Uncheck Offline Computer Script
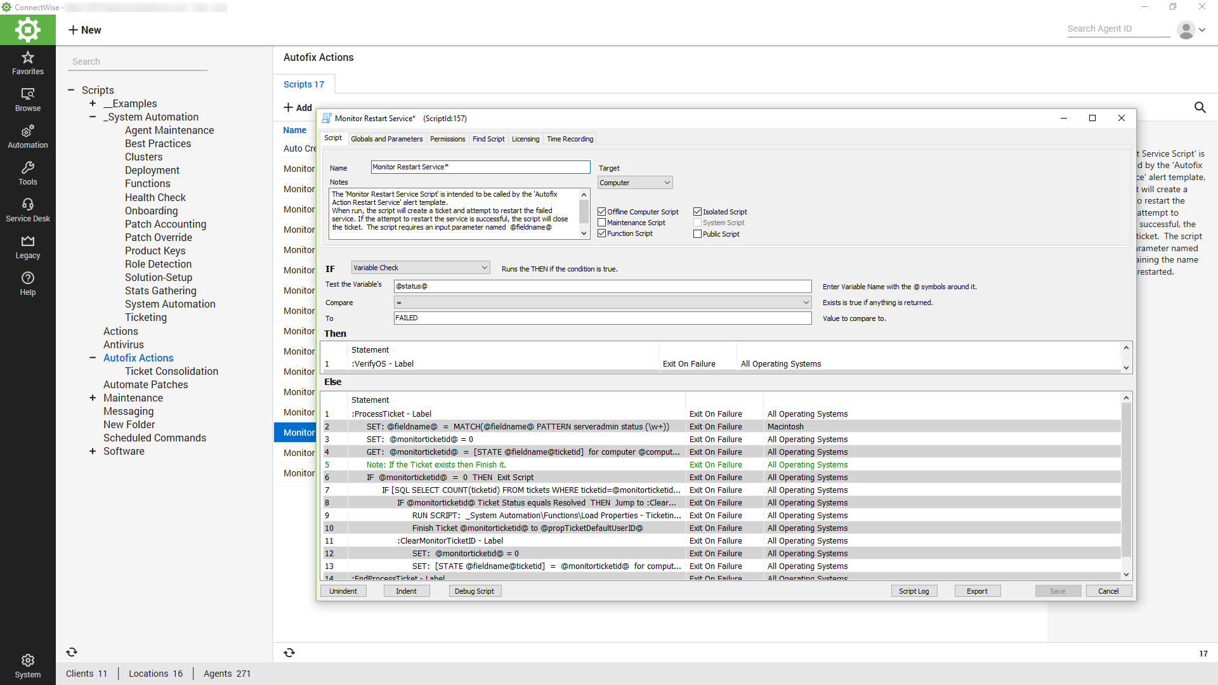The width and height of the screenshot is (1218, 685). [x=602, y=212]
